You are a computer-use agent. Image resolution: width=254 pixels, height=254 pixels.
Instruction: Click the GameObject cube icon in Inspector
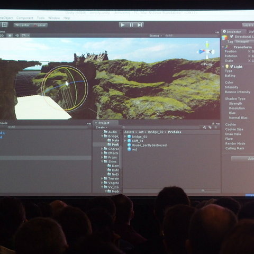point(225,38)
